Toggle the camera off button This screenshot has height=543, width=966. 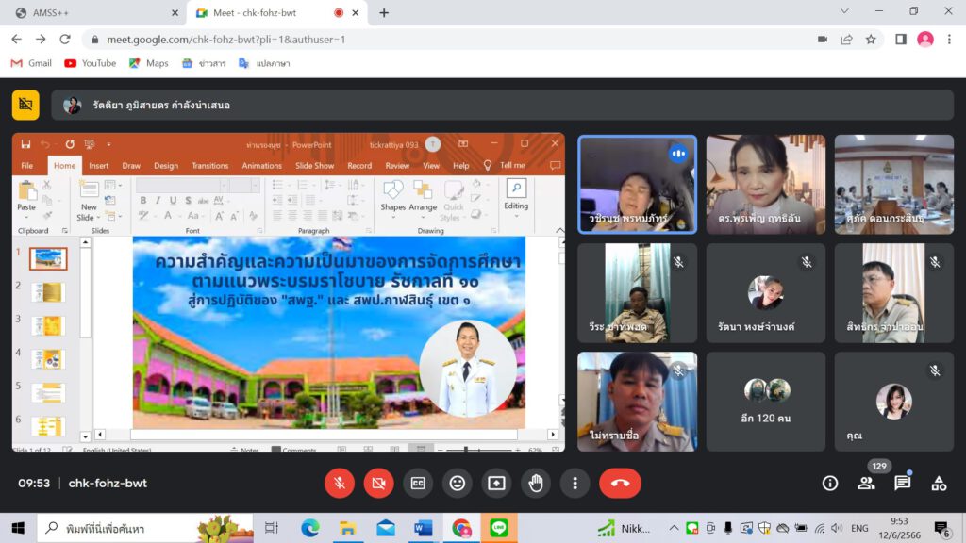pyautogui.click(x=378, y=483)
